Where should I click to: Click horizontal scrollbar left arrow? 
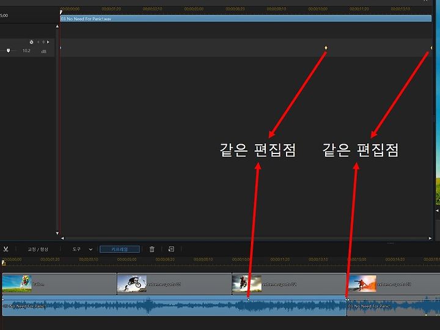click(x=62, y=238)
